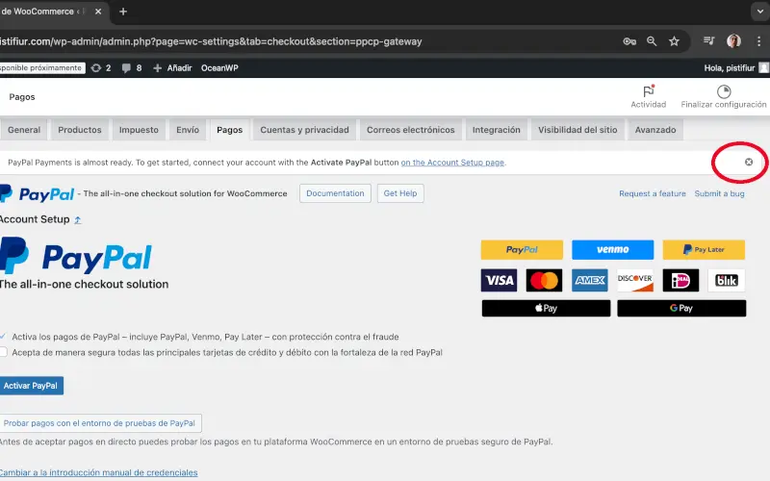Click the Get Help button
The image size is (770, 481).
pyautogui.click(x=400, y=193)
